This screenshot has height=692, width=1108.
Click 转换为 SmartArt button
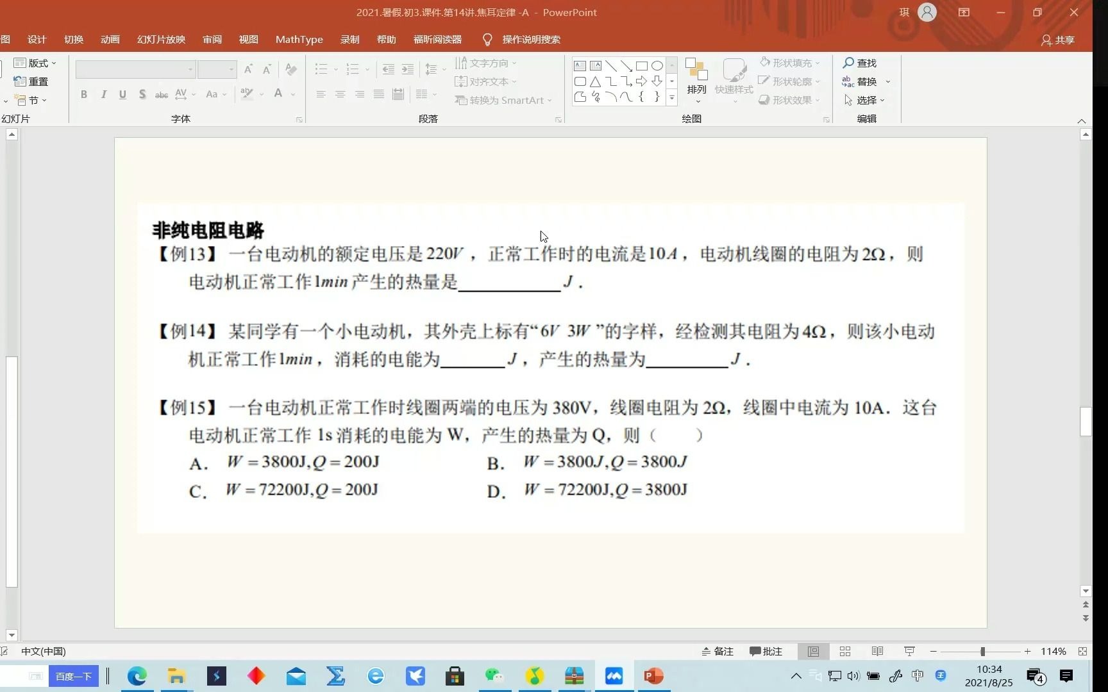coord(503,100)
